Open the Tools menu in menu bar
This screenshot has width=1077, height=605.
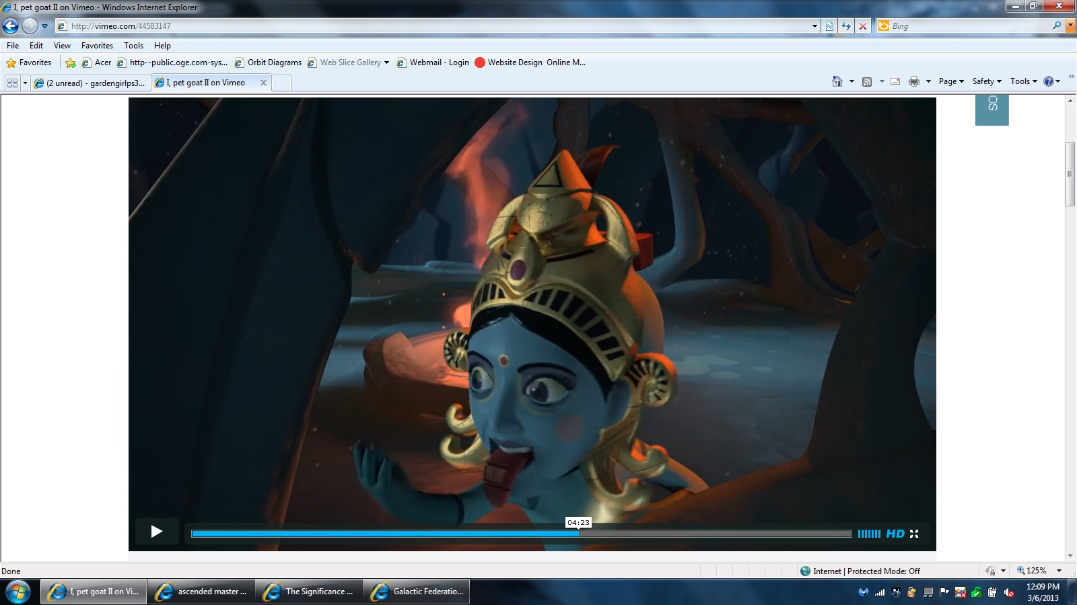point(133,46)
